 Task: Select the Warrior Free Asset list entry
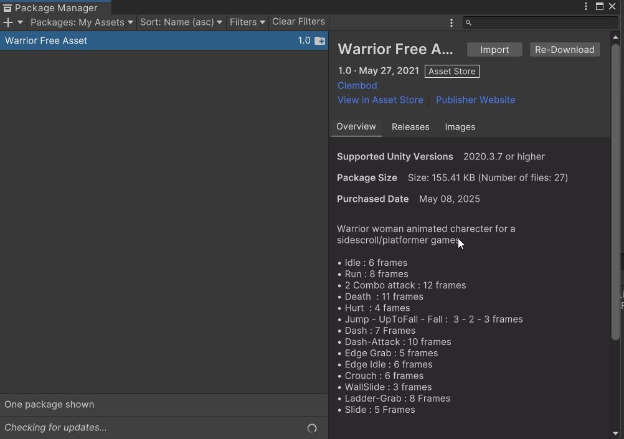click(164, 40)
